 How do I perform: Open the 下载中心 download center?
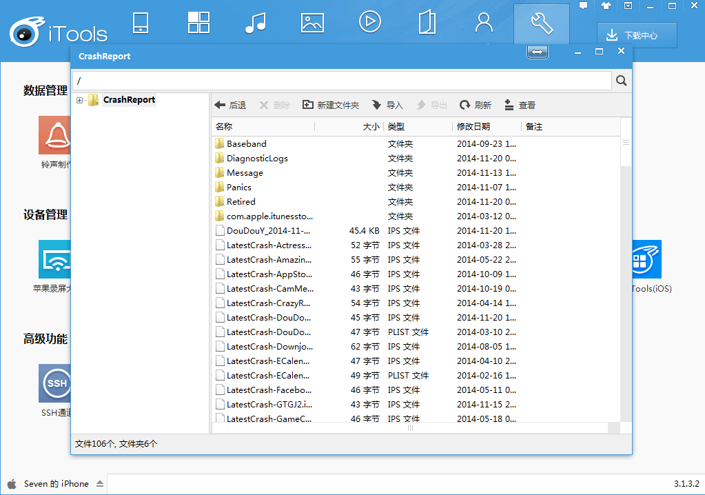pyautogui.click(x=637, y=35)
